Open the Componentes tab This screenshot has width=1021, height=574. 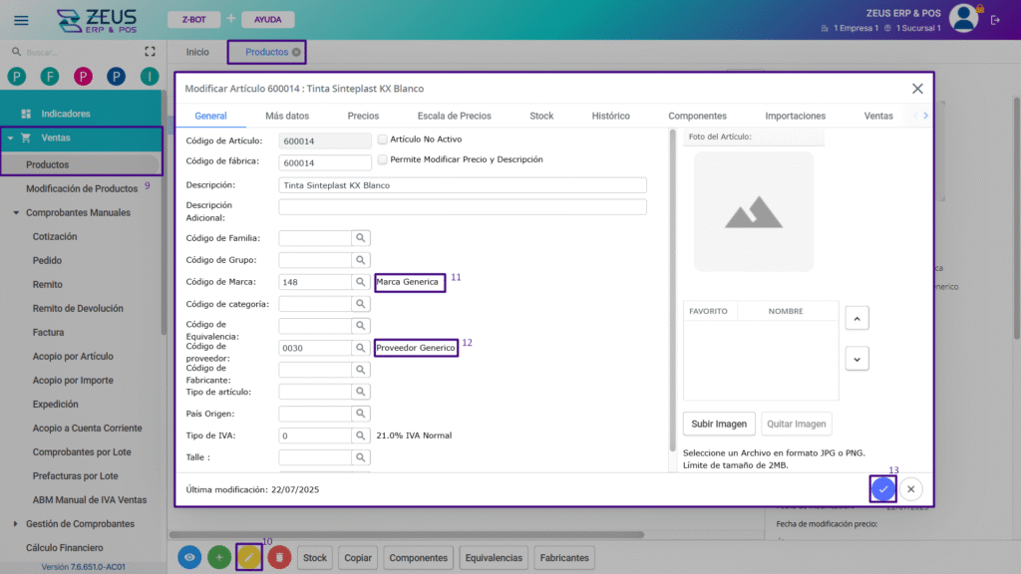(697, 116)
